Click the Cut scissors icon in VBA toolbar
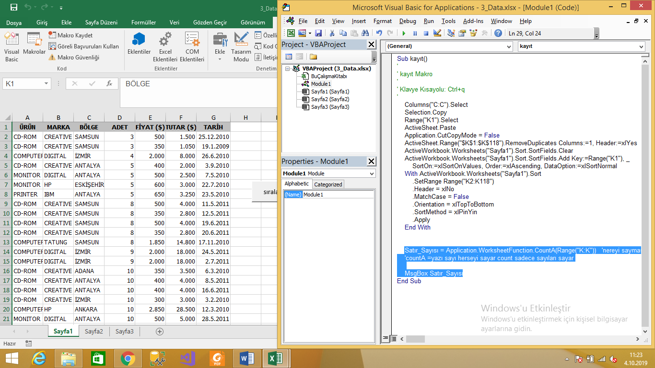Viewport: 655px width, 368px height. pos(332,33)
